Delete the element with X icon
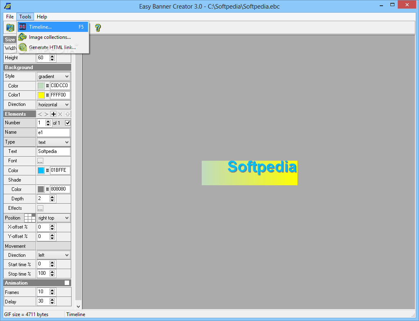The height and width of the screenshot is (321, 419). click(x=61, y=114)
